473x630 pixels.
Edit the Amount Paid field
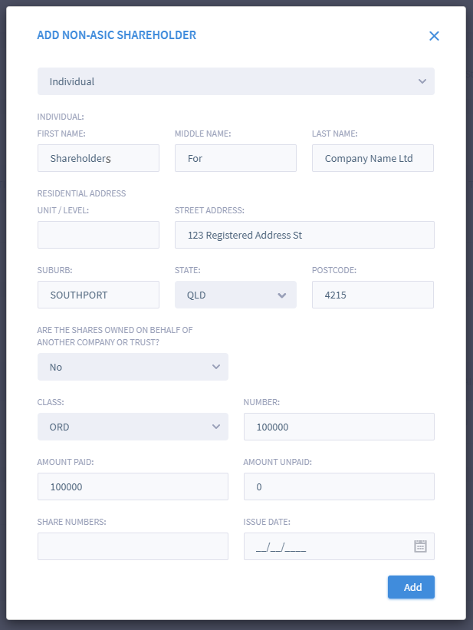(133, 487)
